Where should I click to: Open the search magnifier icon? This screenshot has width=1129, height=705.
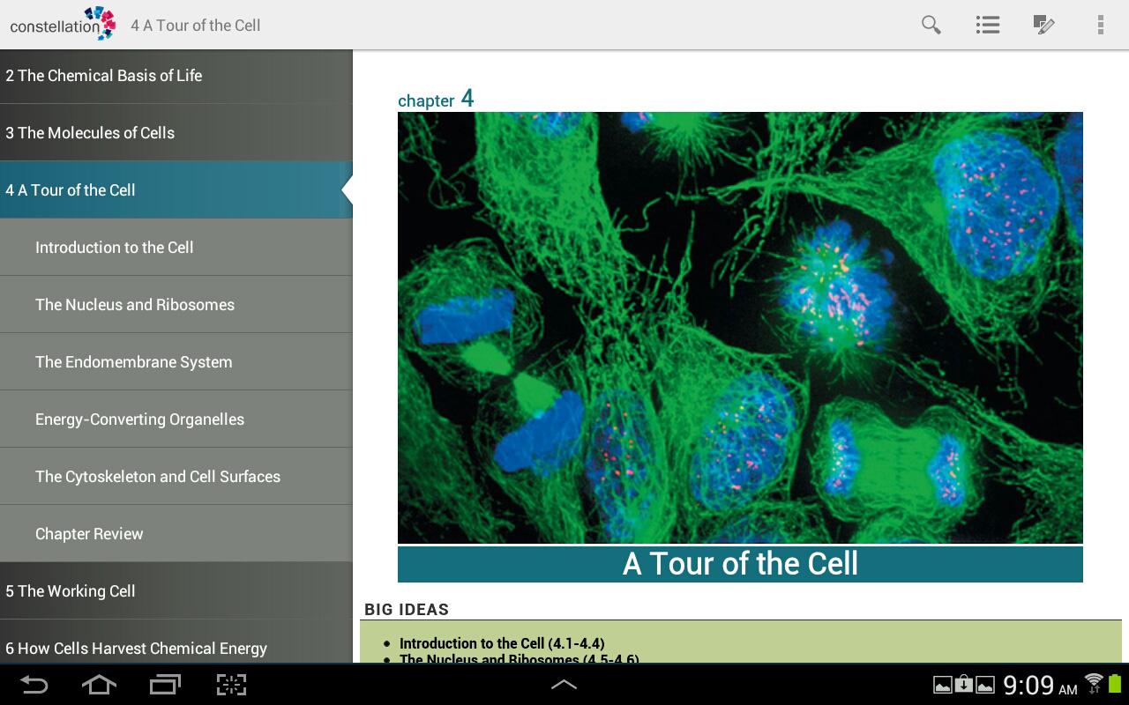pos(931,25)
